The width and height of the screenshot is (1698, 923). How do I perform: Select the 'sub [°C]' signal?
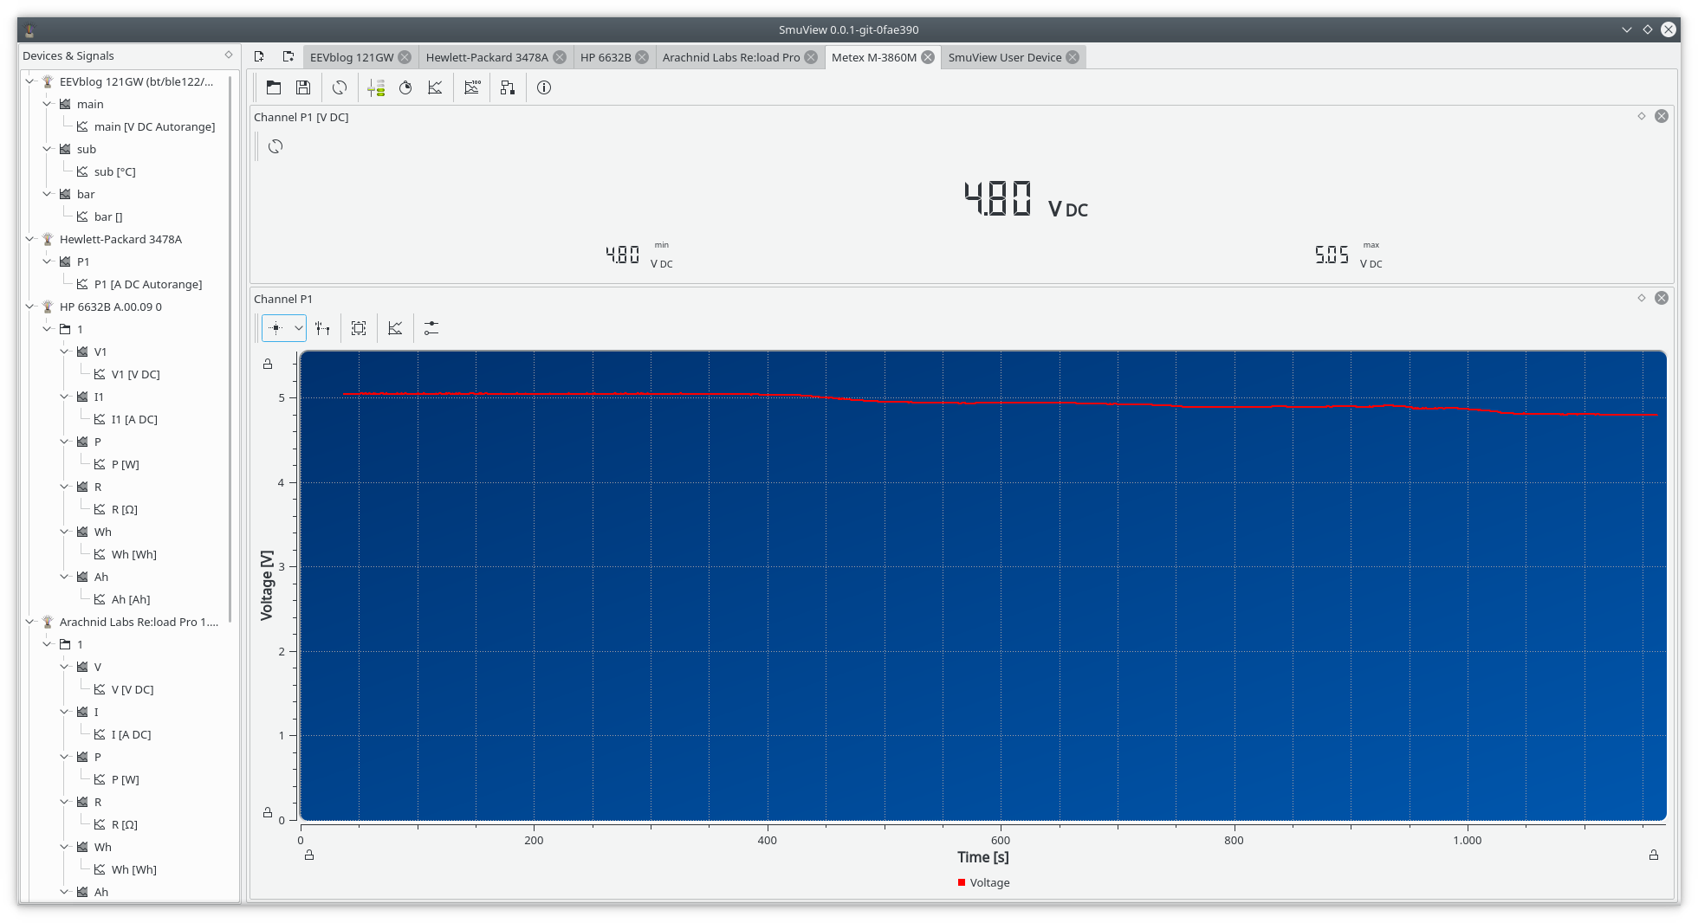[x=114, y=171]
